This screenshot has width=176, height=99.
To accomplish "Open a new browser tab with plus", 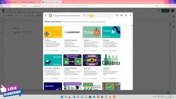I will [64, 2].
